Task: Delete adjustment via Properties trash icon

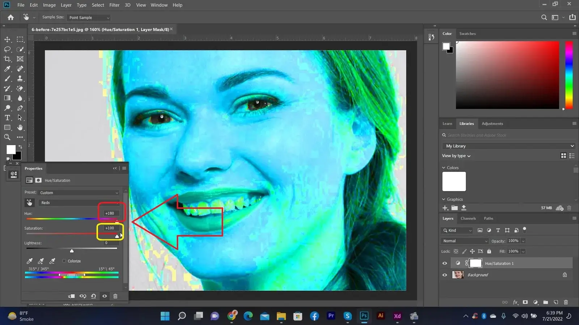Action: [x=115, y=296]
